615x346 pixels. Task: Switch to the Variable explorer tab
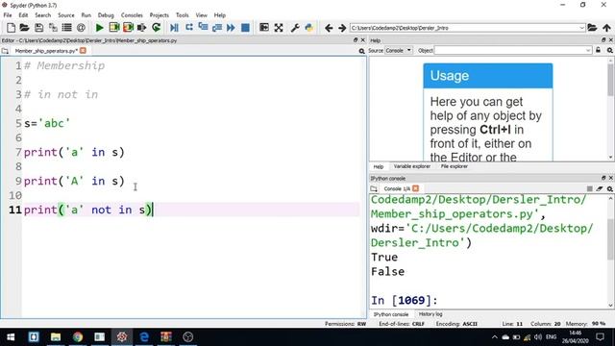tap(412, 166)
